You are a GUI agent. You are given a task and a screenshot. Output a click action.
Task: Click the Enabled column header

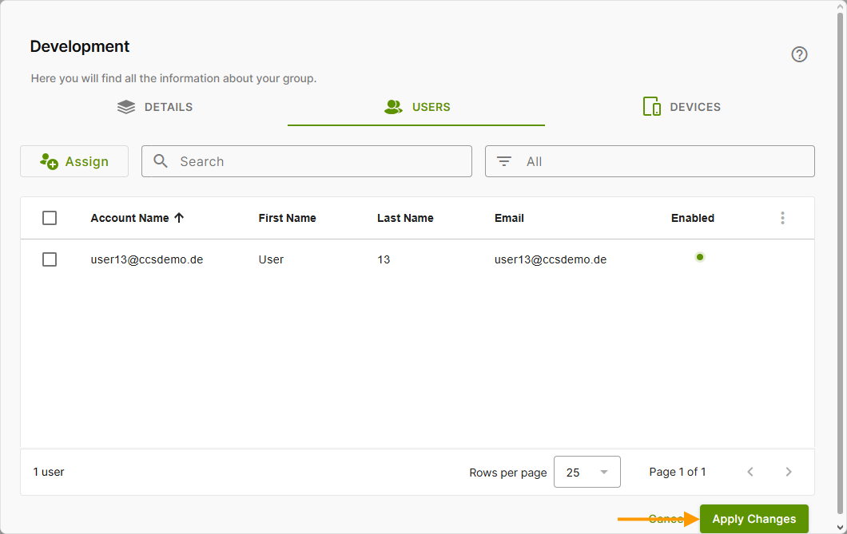click(693, 218)
